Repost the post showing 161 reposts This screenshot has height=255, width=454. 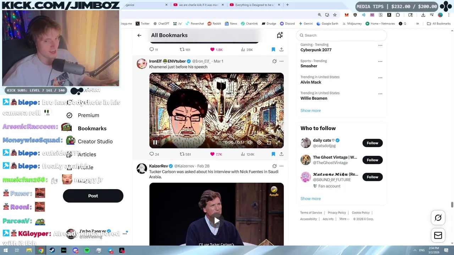[x=185, y=50]
